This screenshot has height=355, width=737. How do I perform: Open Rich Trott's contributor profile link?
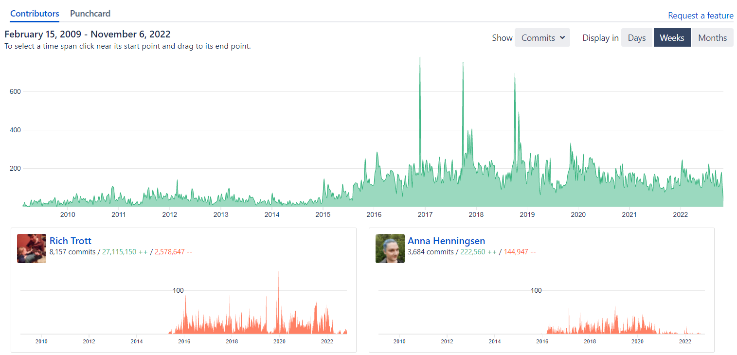70,241
